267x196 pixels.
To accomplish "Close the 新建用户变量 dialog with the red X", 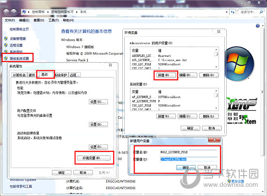I will tap(215, 140).
